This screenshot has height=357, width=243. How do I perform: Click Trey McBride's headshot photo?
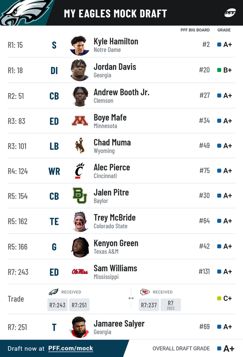pyautogui.click(x=80, y=221)
